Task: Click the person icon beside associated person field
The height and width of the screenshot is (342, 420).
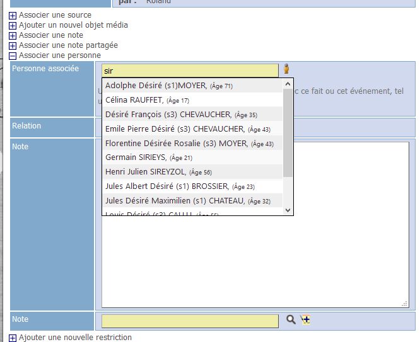Action: pos(286,69)
